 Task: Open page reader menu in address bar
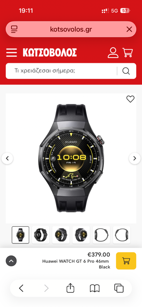[x=14, y=29]
